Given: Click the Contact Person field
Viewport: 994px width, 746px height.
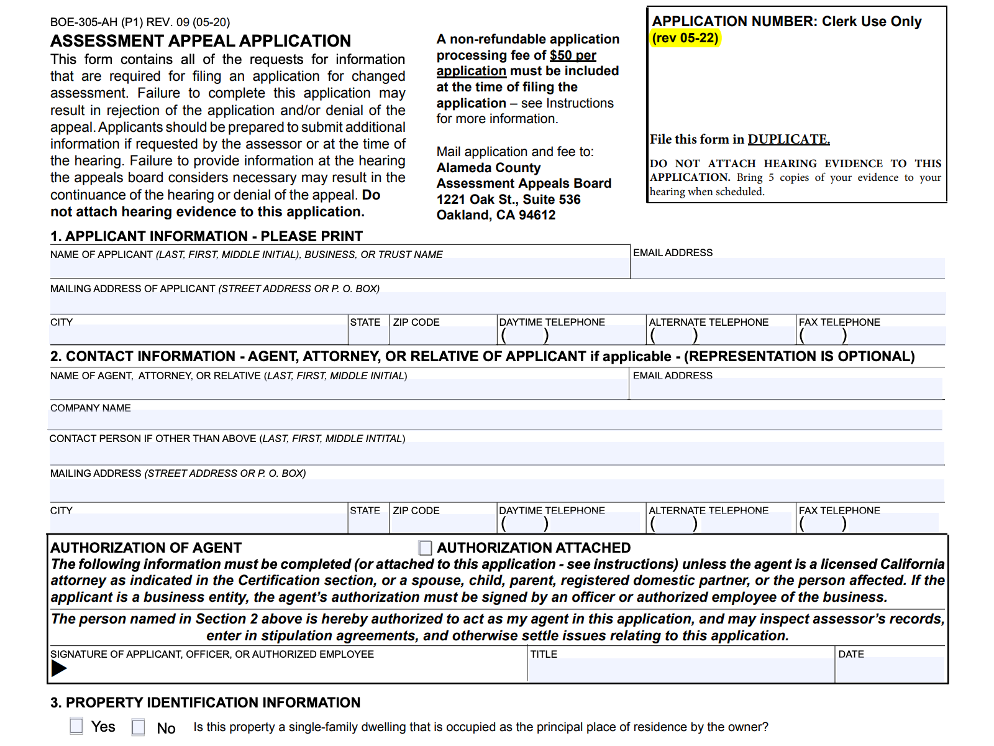Looking at the screenshot, I should [497, 453].
